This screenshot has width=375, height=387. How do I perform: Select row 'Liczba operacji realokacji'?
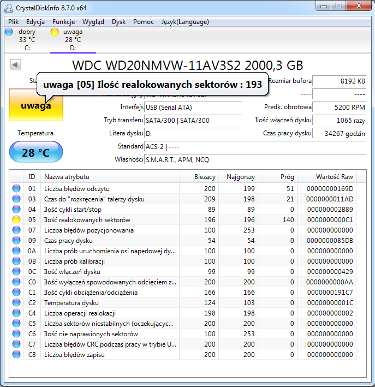[x=183, y=313]
